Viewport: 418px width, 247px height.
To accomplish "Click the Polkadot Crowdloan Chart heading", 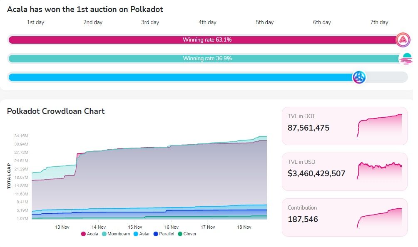I will (56, 111).
